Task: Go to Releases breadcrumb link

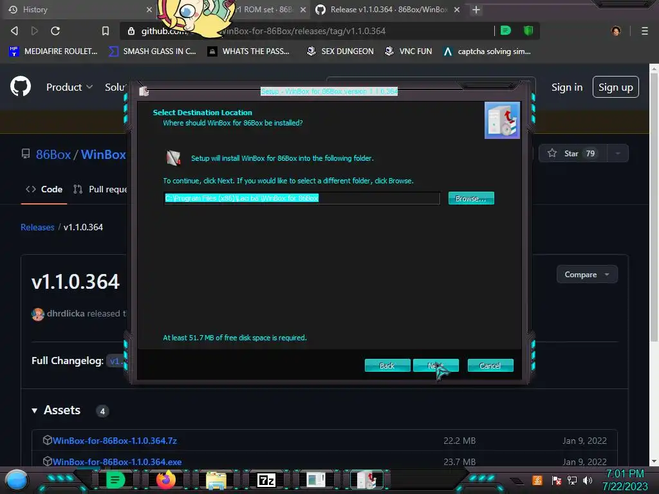Action: 37,227
